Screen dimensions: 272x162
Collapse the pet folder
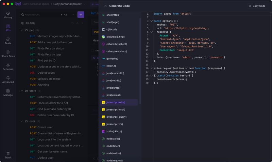coord(22,30)
